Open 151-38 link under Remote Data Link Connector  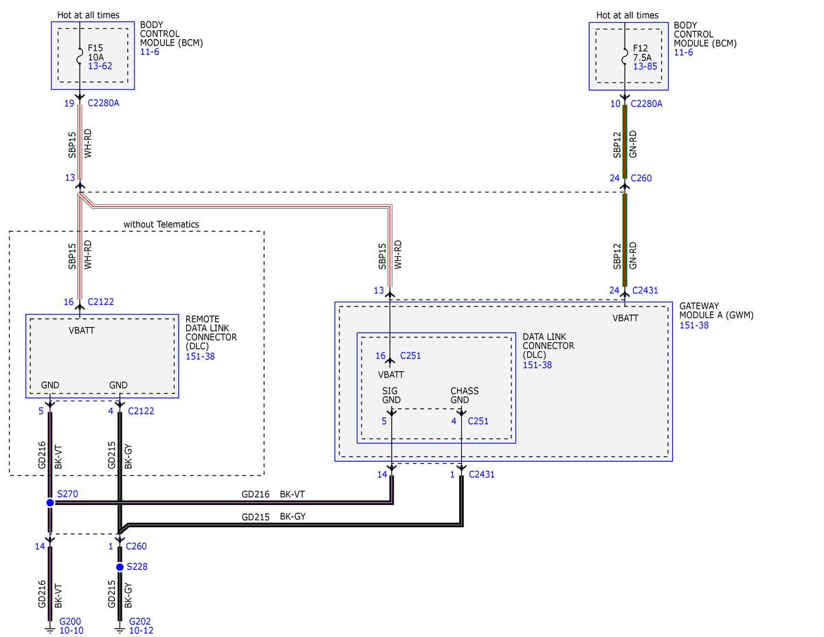point(200,356)
